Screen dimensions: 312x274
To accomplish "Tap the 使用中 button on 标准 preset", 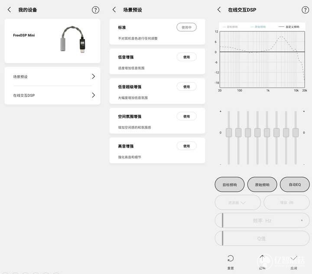I will [186, 27].
